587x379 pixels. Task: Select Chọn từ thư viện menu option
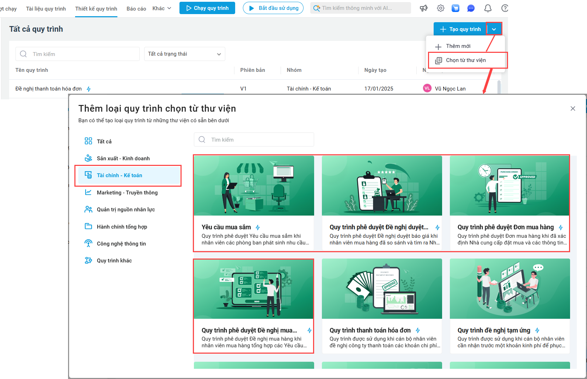465,60
